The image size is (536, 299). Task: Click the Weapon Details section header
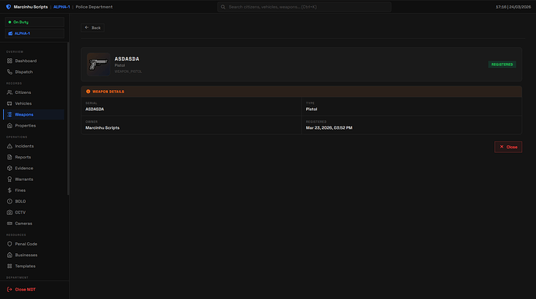click(301, 92)
